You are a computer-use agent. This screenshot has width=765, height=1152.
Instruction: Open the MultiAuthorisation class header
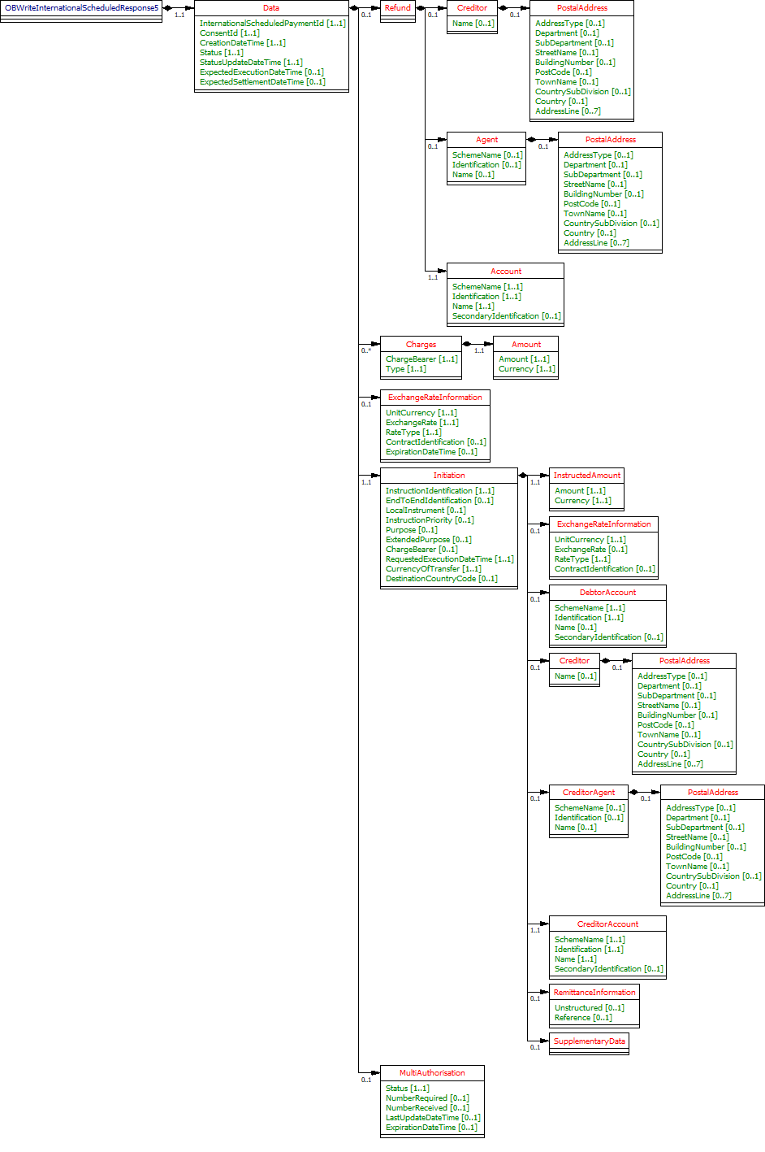tap(432, 1073)
